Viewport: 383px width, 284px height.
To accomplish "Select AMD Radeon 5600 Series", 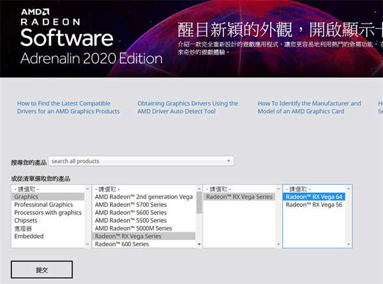I will (144, 213).
